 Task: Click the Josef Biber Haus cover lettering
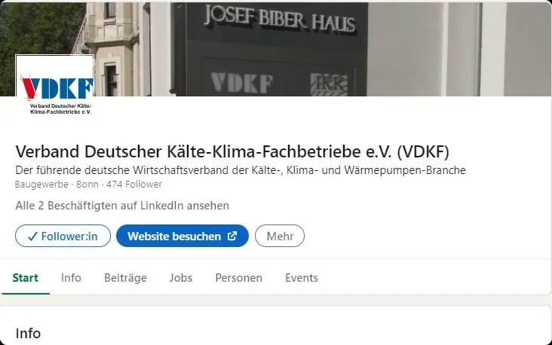click(280, 19)
